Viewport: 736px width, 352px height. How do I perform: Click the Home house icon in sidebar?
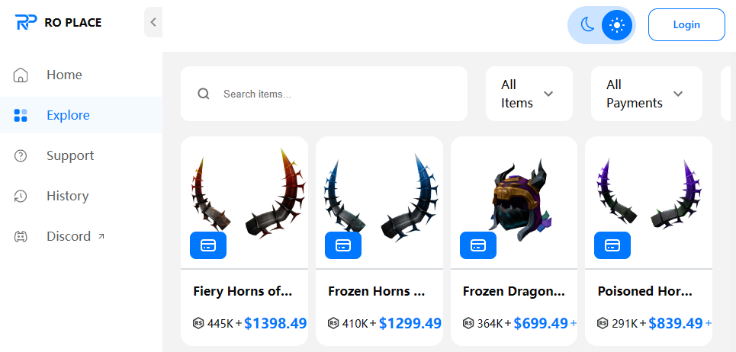coord(21,75)
